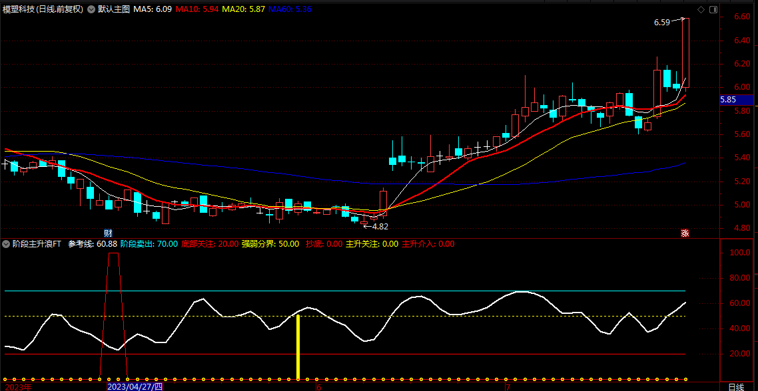Click the 参考线: 60.88 value
This screenshot has height=391, width=758.
pos(93,244)
